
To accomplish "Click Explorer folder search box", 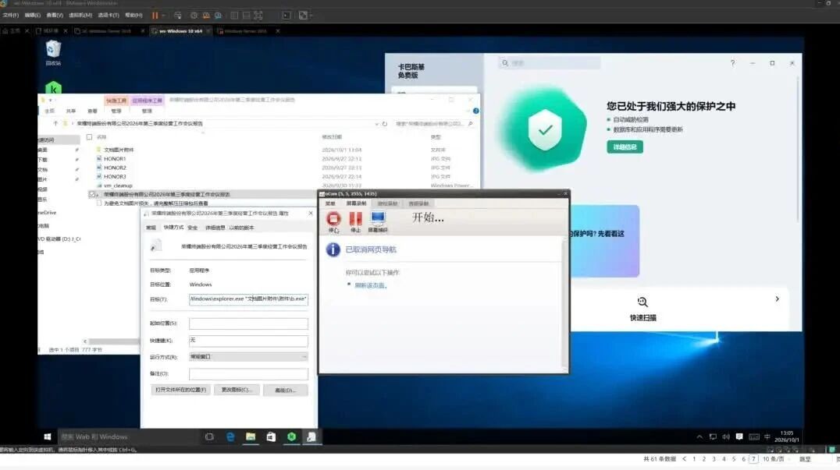I will pyautogui.click(x=434, y=123).
